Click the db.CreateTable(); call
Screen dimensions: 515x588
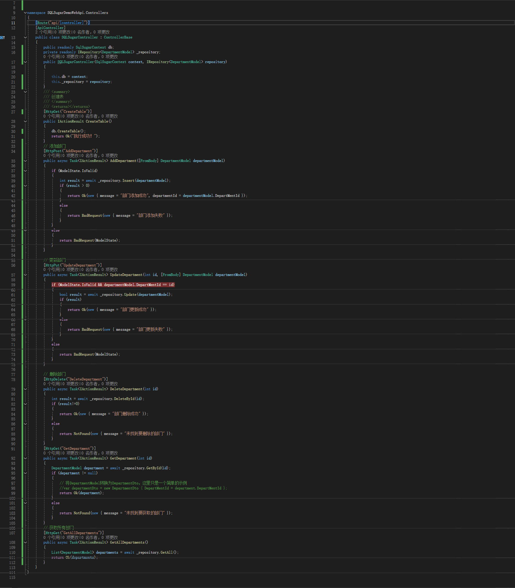68,131
